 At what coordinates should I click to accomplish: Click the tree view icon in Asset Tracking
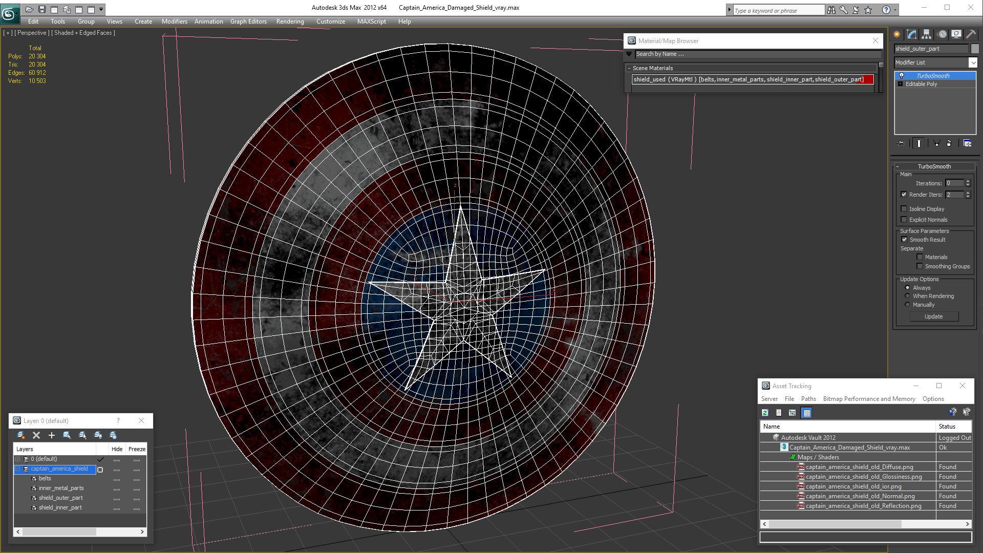(793, 413)
